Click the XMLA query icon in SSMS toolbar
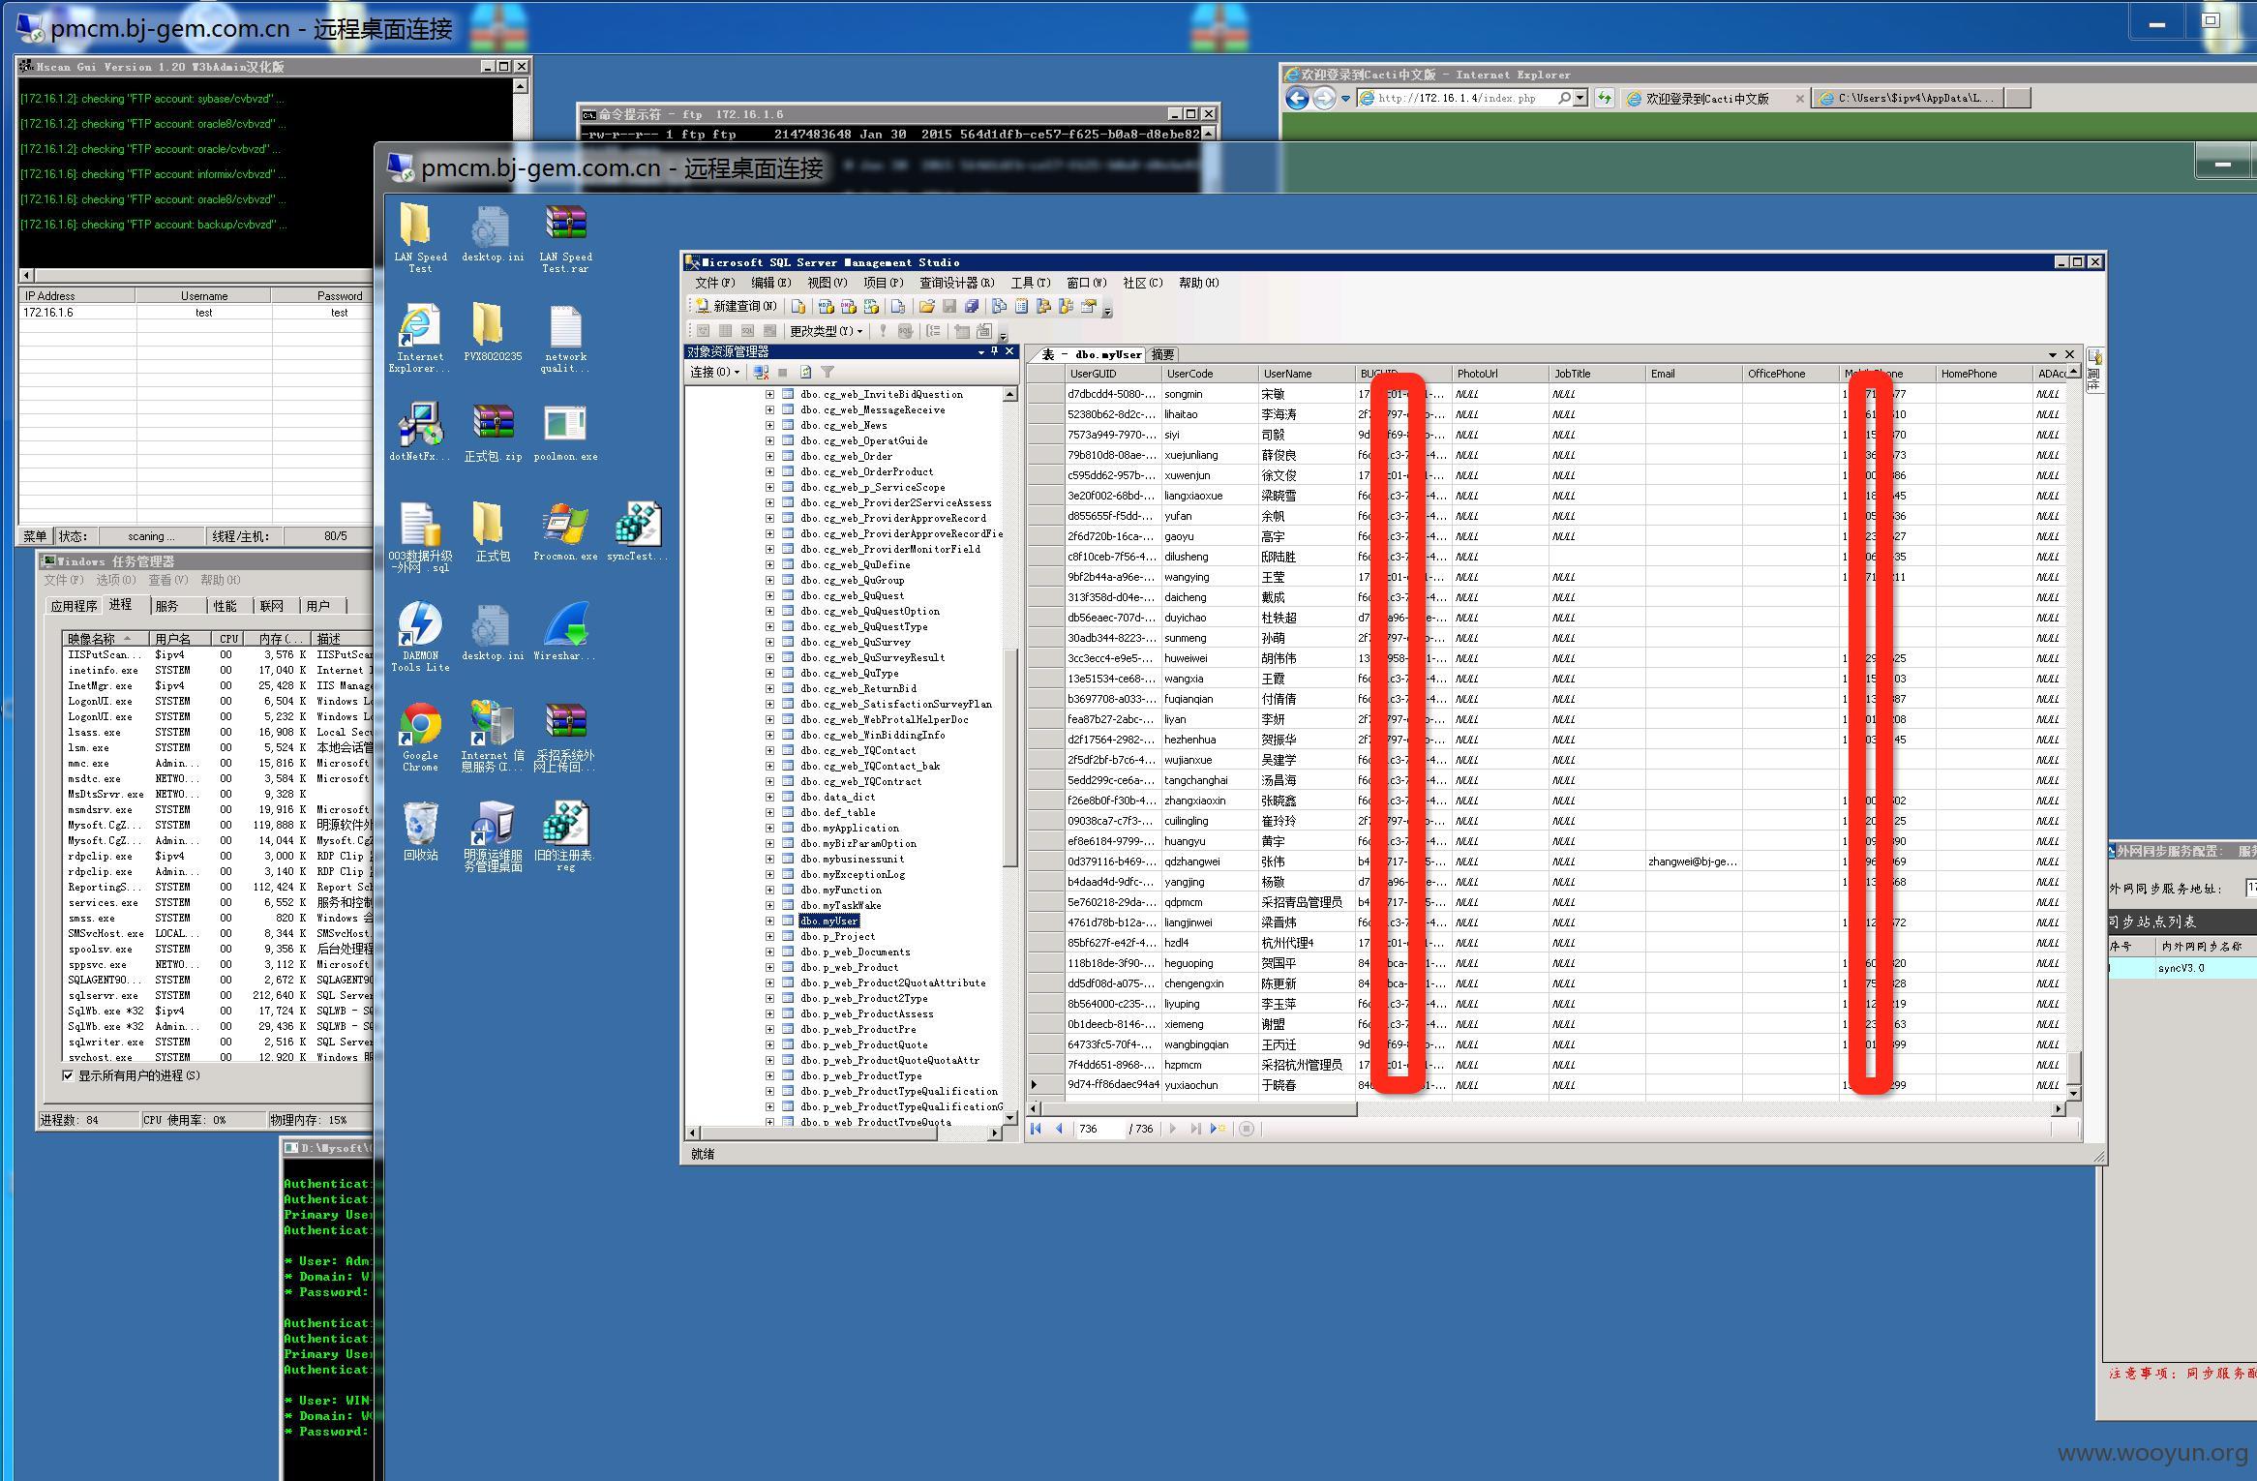The width and height of the screenshot is (2257, 1481). (x=871, y=306)
